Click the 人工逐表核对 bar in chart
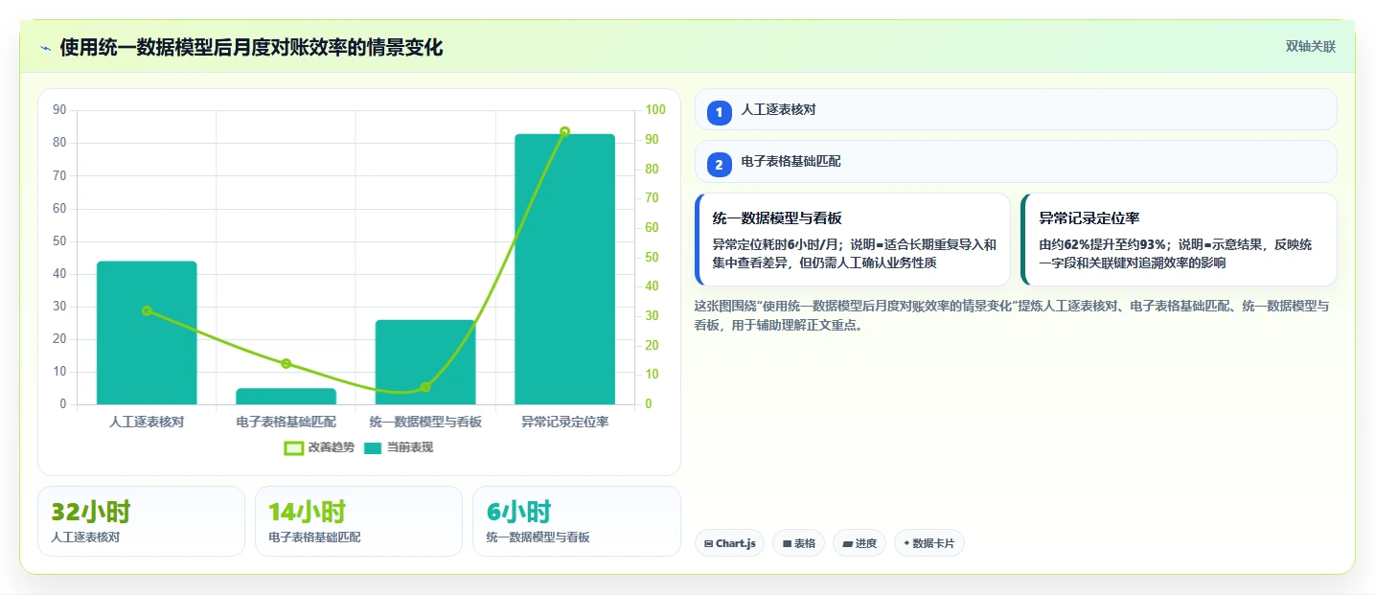Viewport: 1375px width, 595px height. (147, 332)
